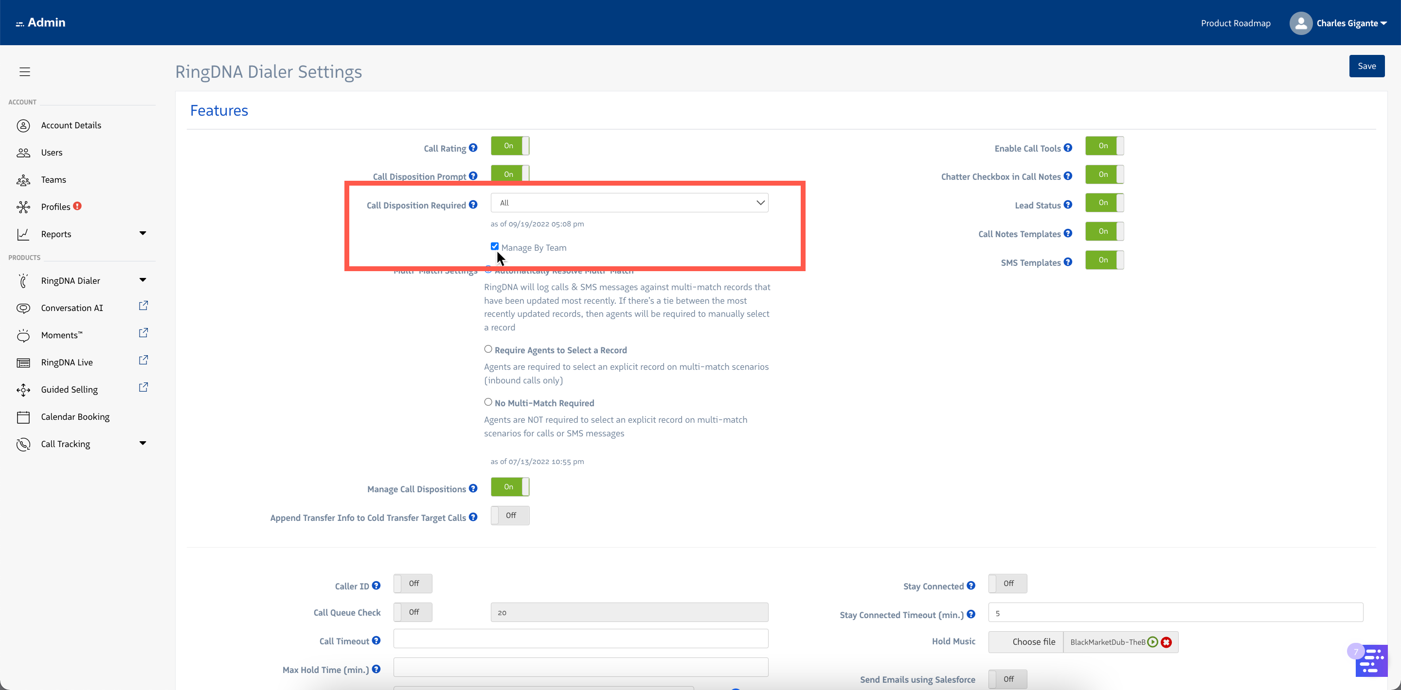1401x690 pixels.
Task: Click the Conversation AI speech bubble icon
Action: 23,308
